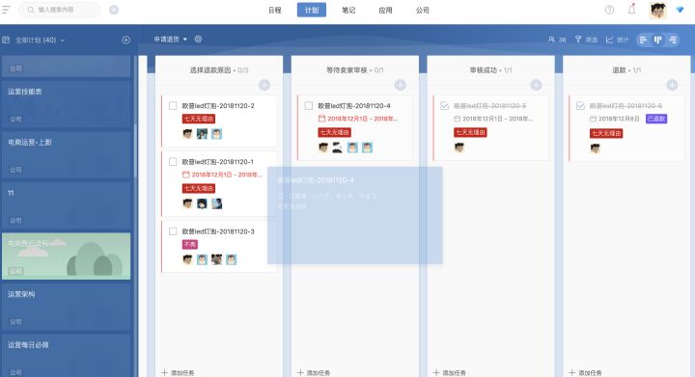Check the box for task 20181120-2
The height and width of the screenshot is (377, 695).
173,106
